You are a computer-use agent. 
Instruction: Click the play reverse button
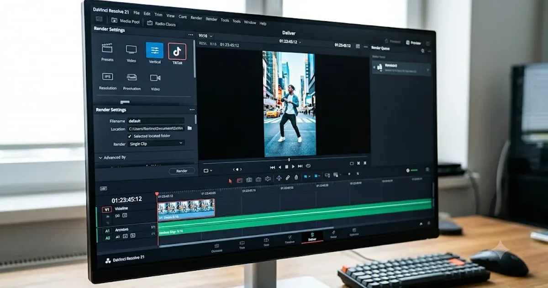pos(280,167)
